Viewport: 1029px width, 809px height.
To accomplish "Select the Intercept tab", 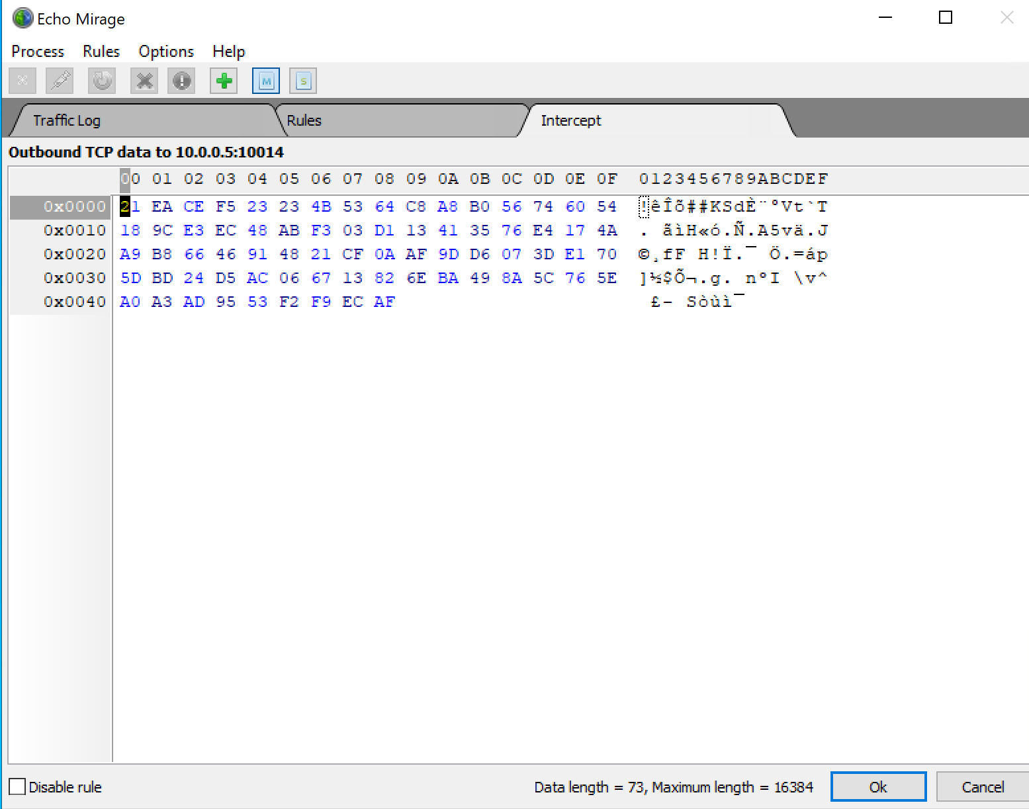I will (x=570, y=120).
